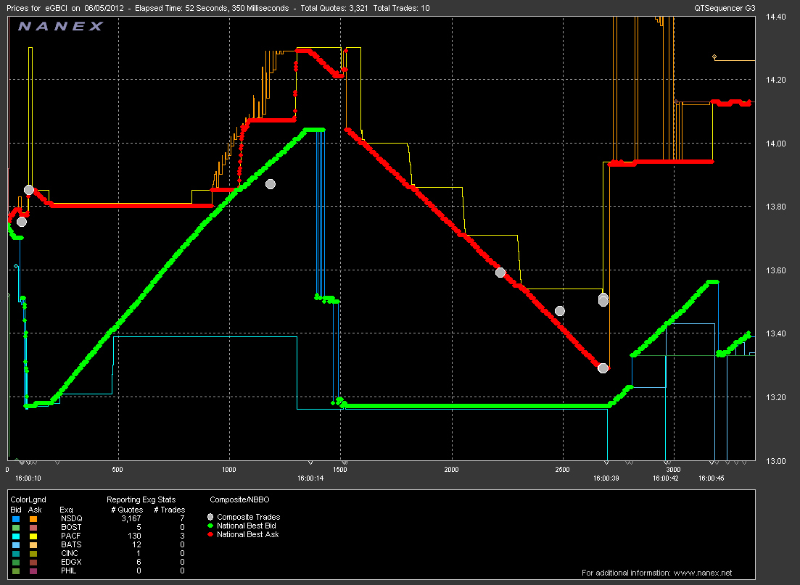Click the 1500 sequence axis label
The width and height of the screenshot is (800, 585).
click(x=339, y=470)
